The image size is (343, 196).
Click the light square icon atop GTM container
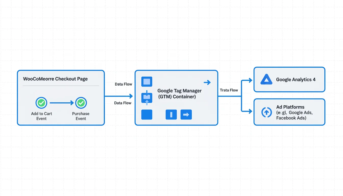coord(147,82)
